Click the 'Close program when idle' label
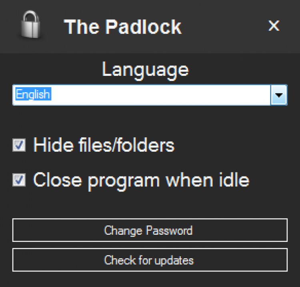300x287 pixels. 141,180
